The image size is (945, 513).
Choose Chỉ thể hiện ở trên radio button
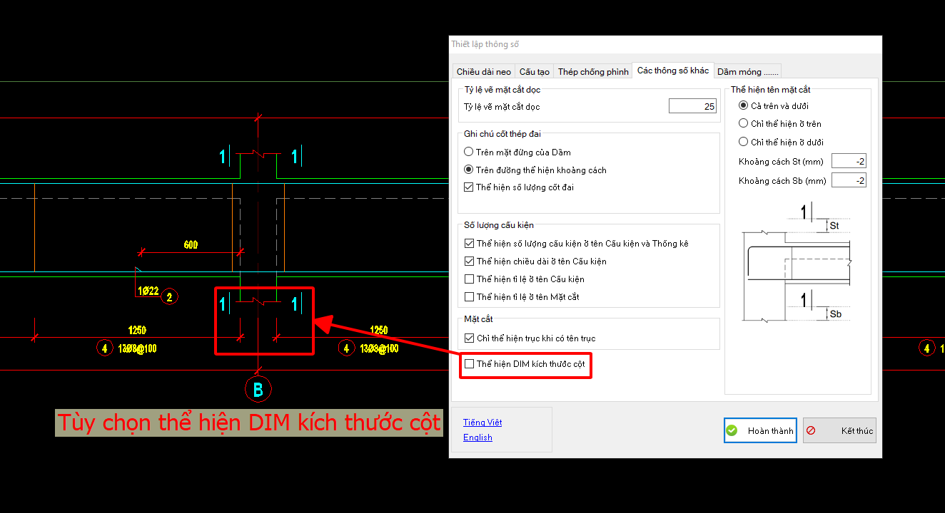[744, 123]
